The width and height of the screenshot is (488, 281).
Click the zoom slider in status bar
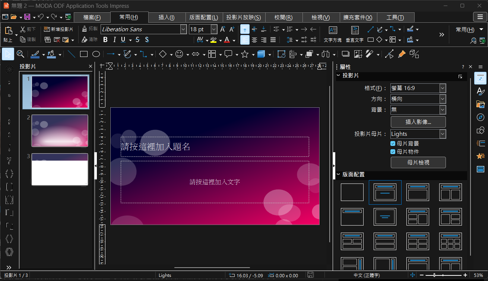click(443, 275)
